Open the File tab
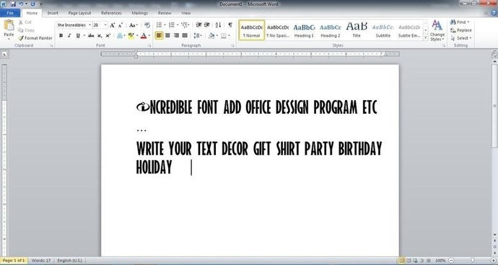498x265 pixels. coord(10,13)
